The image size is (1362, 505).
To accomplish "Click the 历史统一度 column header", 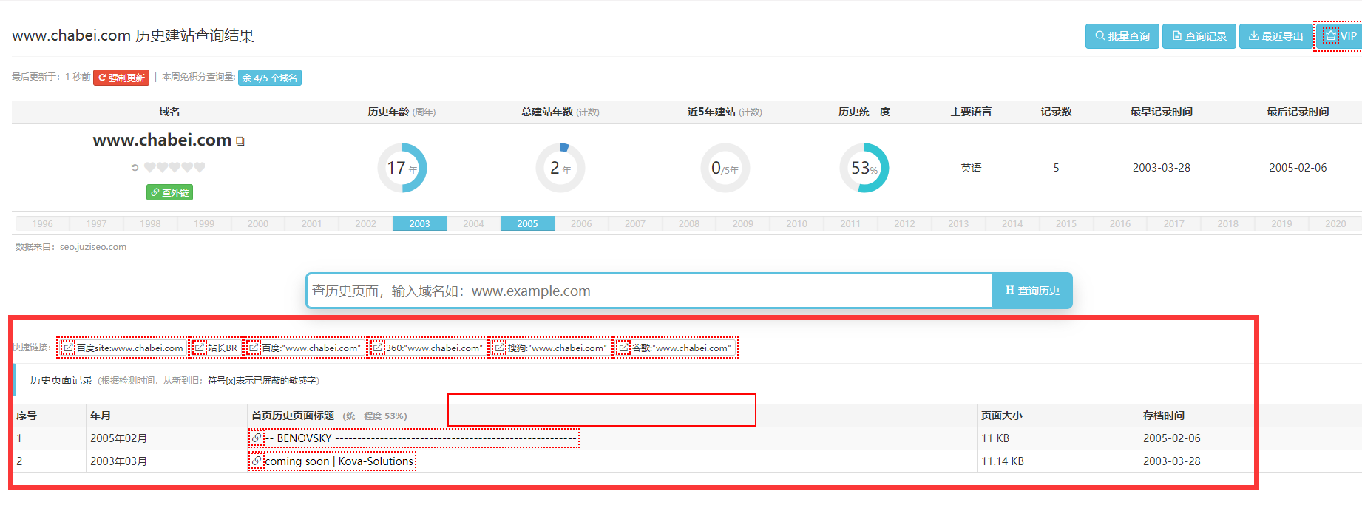I will 864,112.
